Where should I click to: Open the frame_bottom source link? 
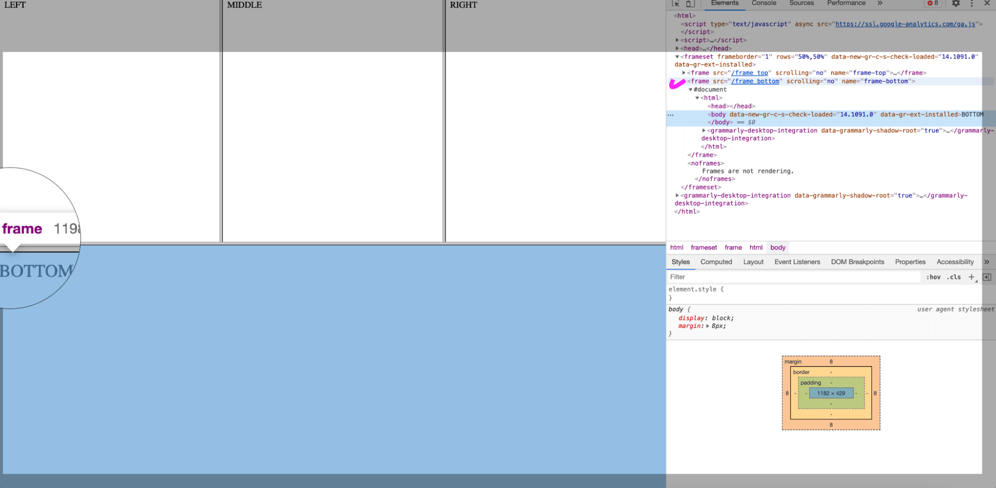pyautogui.click(x=755, y=81)
